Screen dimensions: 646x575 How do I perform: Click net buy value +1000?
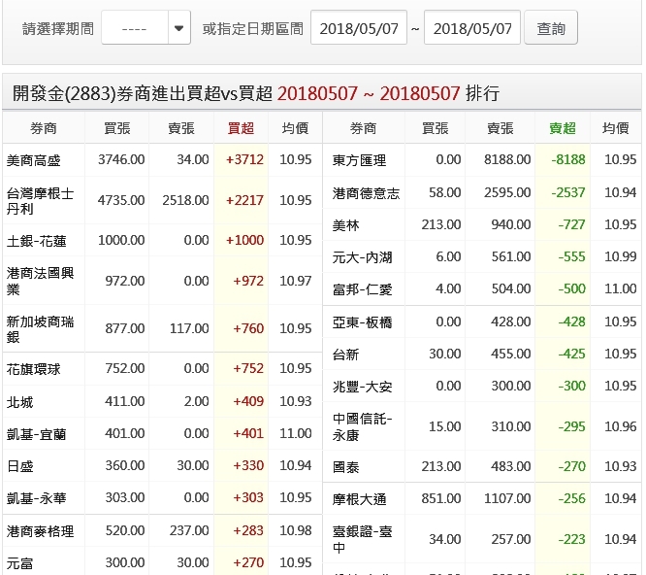(x=244, y=240)
